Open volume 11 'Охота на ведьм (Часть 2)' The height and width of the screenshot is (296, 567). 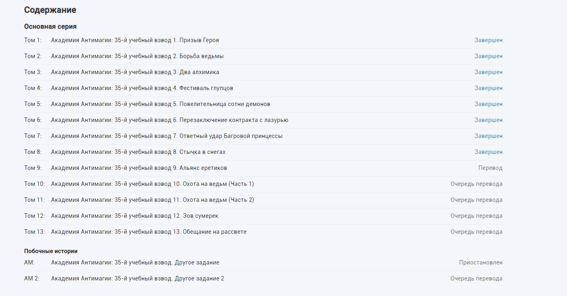click(152, 200)
